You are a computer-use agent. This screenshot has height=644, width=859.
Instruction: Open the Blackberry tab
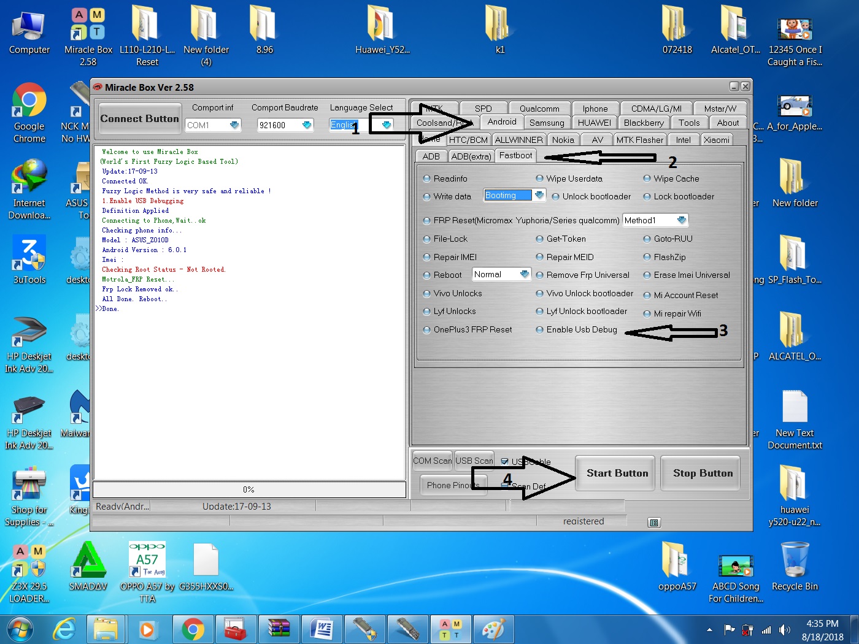coord(644,123)
